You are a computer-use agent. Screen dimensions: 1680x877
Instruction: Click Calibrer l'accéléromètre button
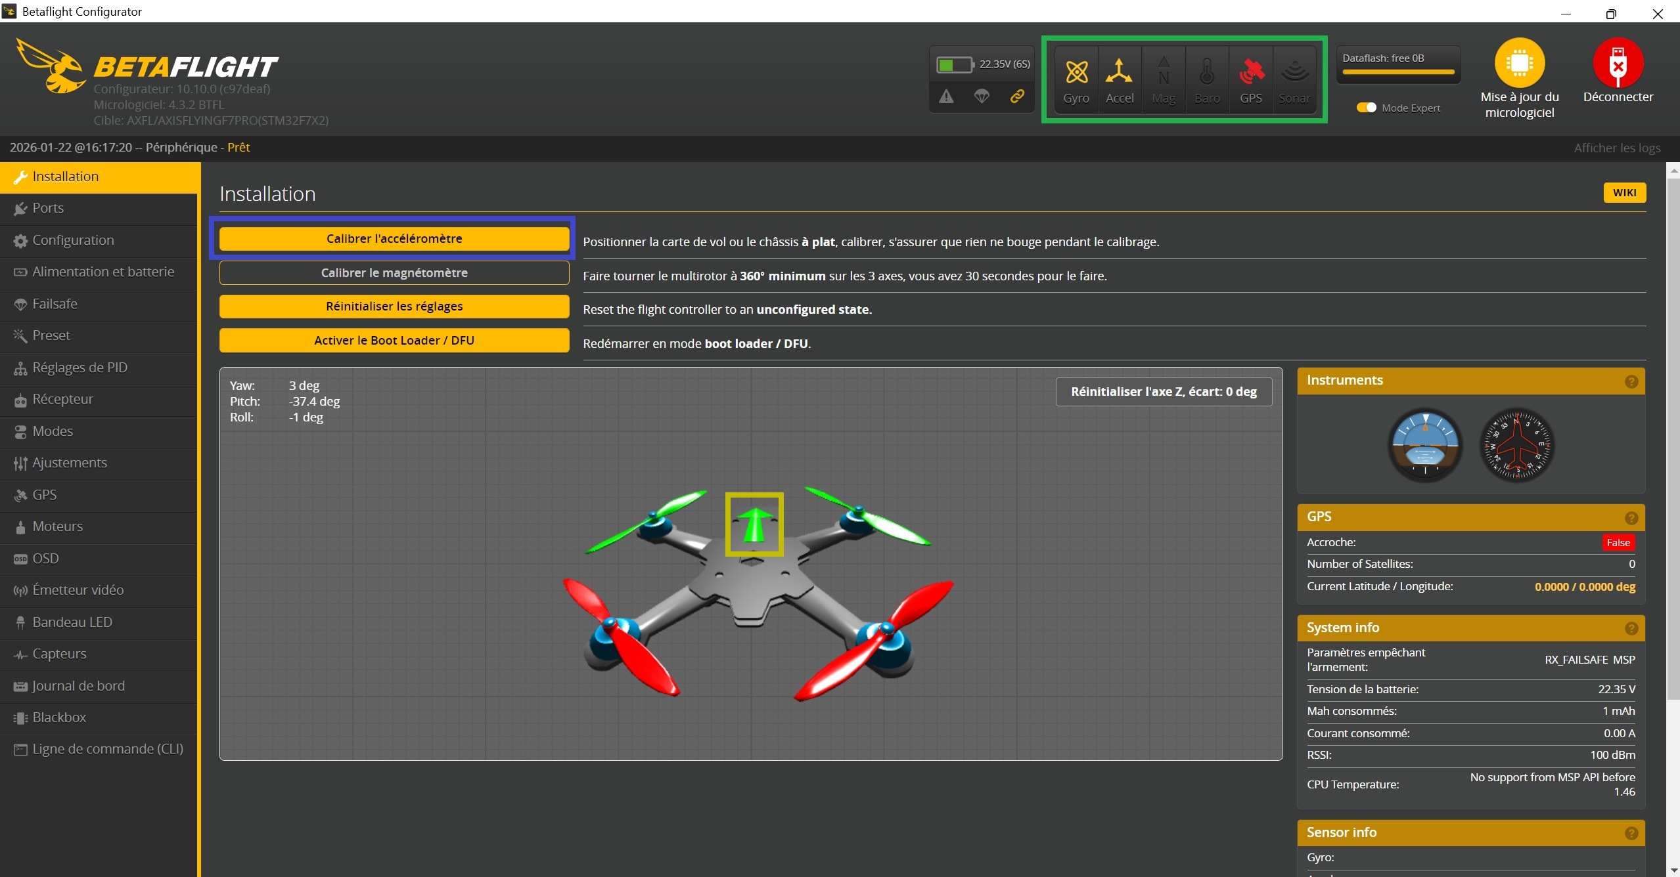coord(394,239)
